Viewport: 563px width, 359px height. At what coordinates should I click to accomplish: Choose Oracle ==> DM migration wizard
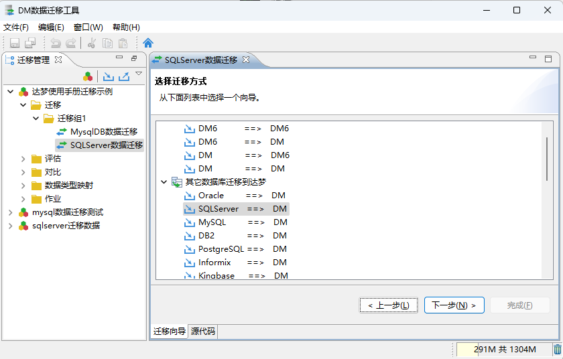235,196
